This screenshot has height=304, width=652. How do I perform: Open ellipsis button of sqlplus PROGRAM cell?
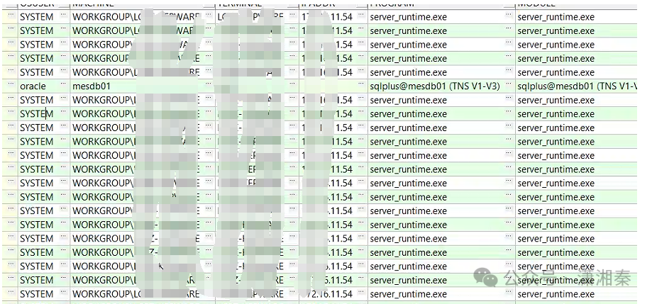point(509,86)
